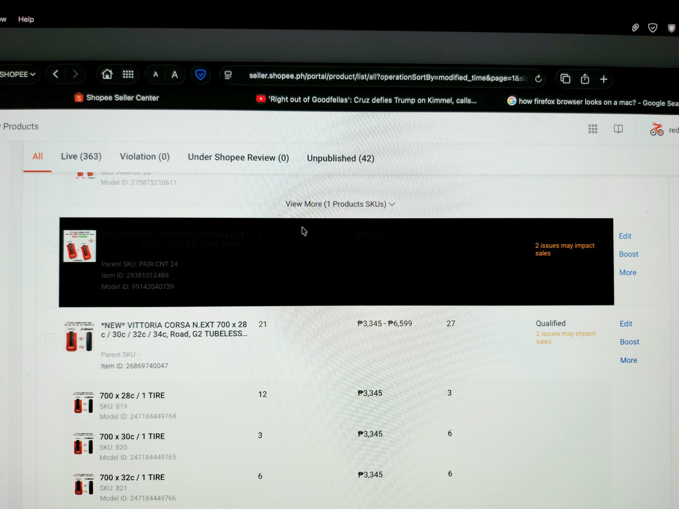Click Edit for *NEW* VITTORIA CORSA N.EXT product
Image resolution: width=679 pixels, height=509 pixels.
[x=626, y=324]
